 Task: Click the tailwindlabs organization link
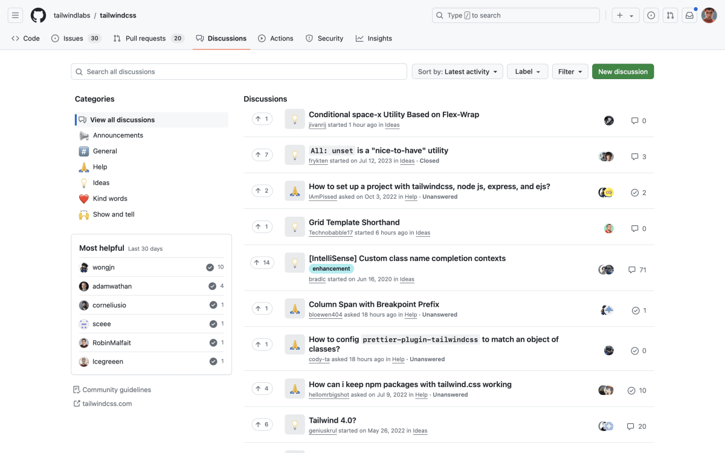point(72,16)
